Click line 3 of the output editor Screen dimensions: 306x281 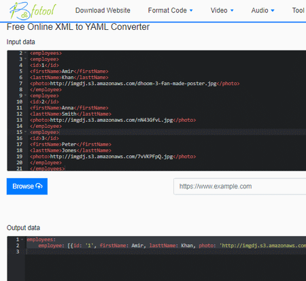click(x=165, y=252)
